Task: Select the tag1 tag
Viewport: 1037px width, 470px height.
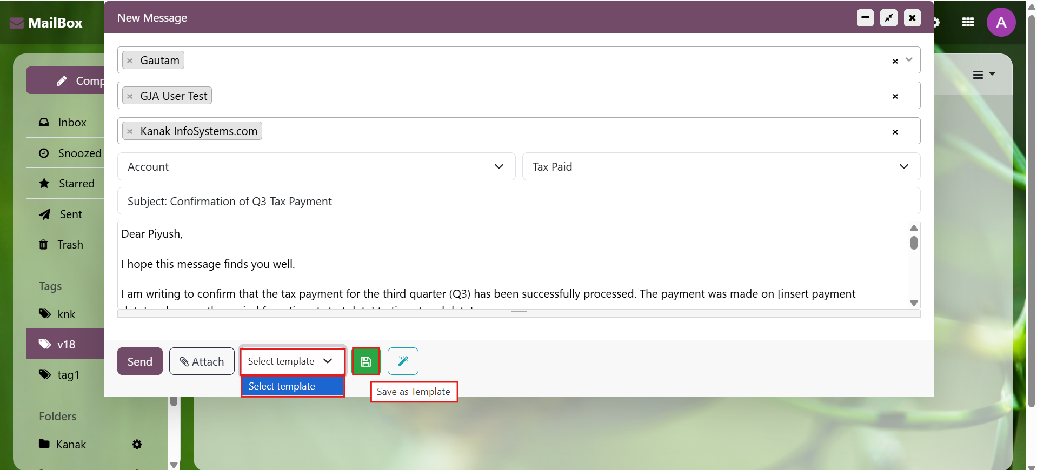Action: coord(65,375)
